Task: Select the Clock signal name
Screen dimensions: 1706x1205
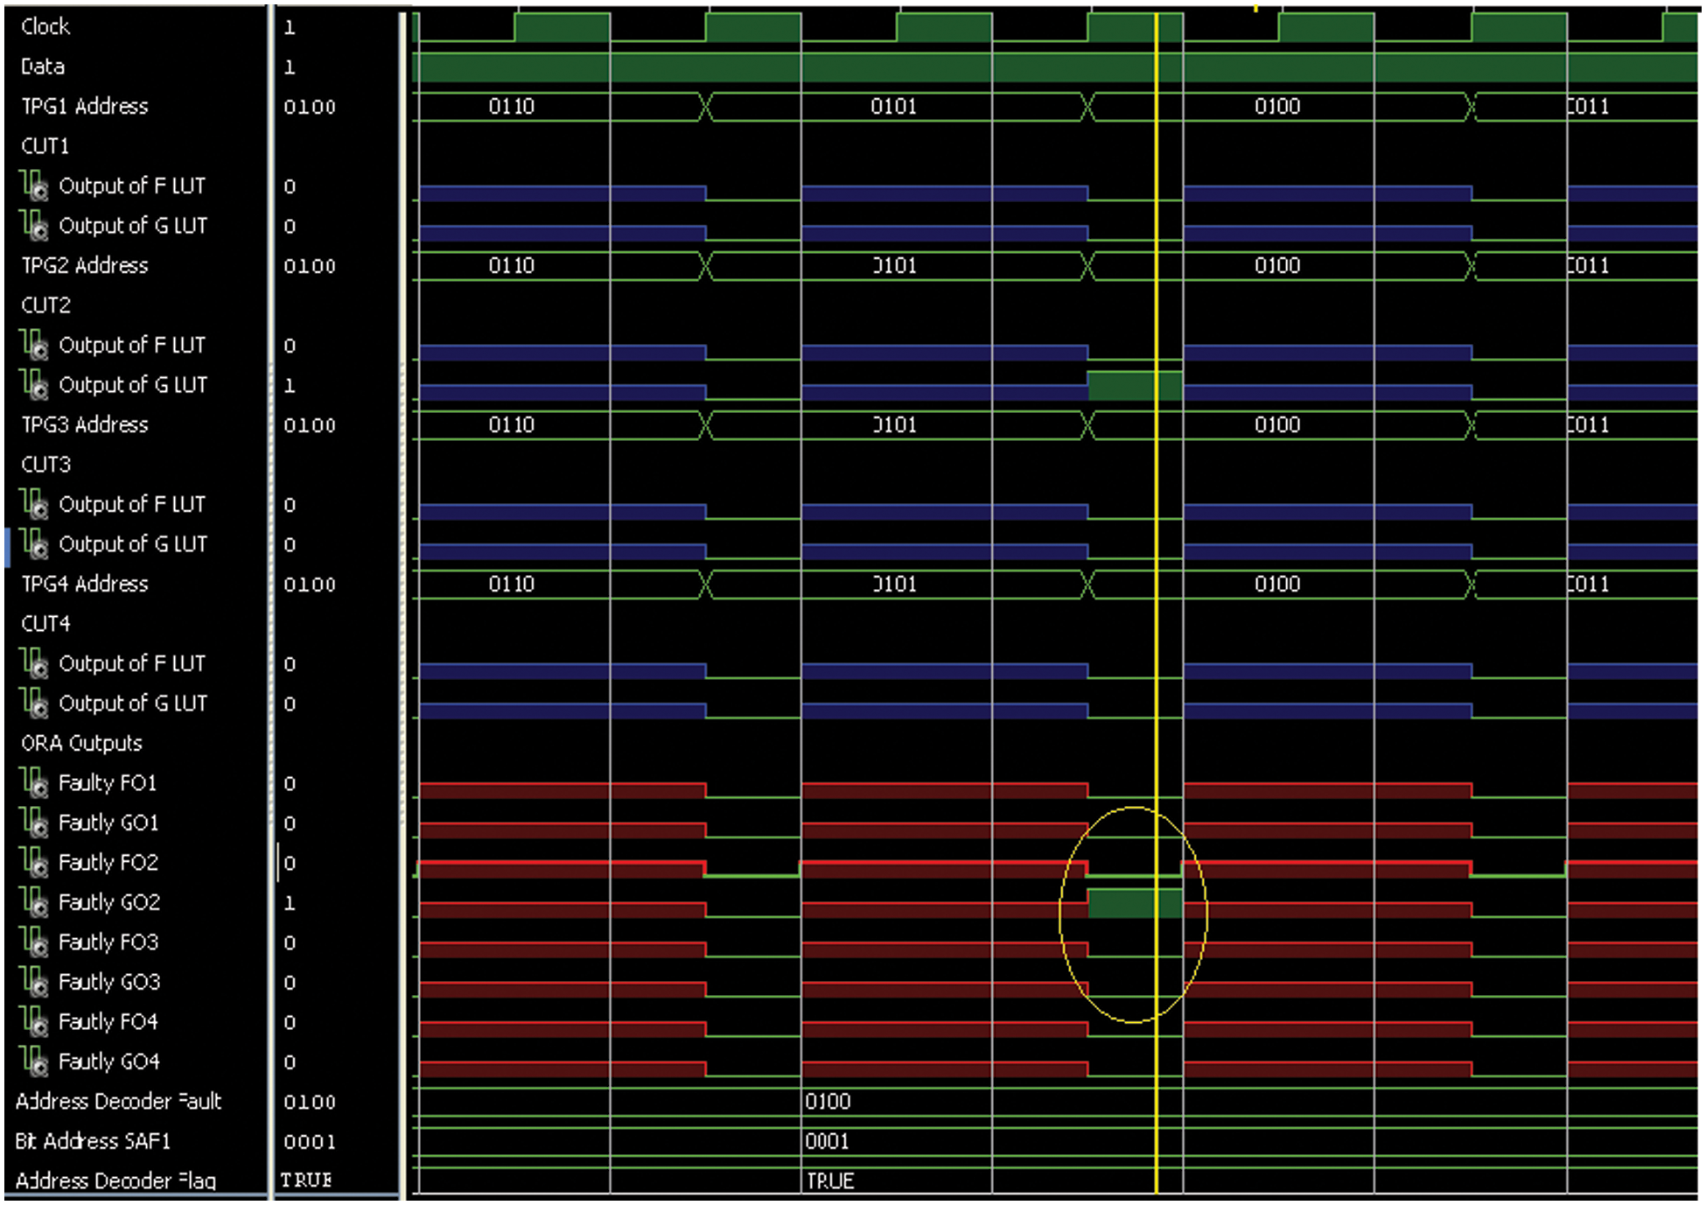Action: click(x=45, y=26)
